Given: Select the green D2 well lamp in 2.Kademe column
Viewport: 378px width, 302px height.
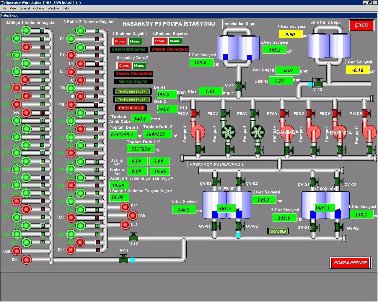Looking at the screenshot, I should point(71,39).
